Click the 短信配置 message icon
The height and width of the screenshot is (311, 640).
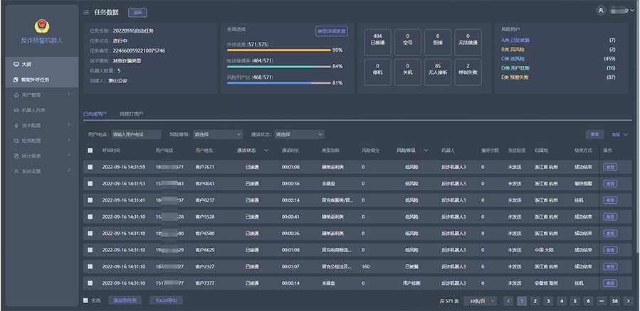pos(16,141)
